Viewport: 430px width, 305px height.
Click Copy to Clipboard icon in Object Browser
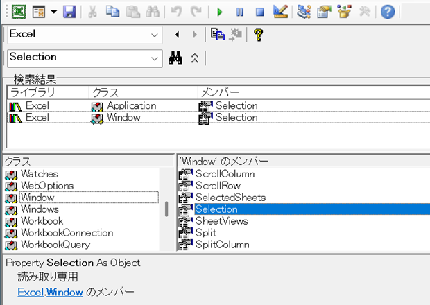[x=218, y=35]
